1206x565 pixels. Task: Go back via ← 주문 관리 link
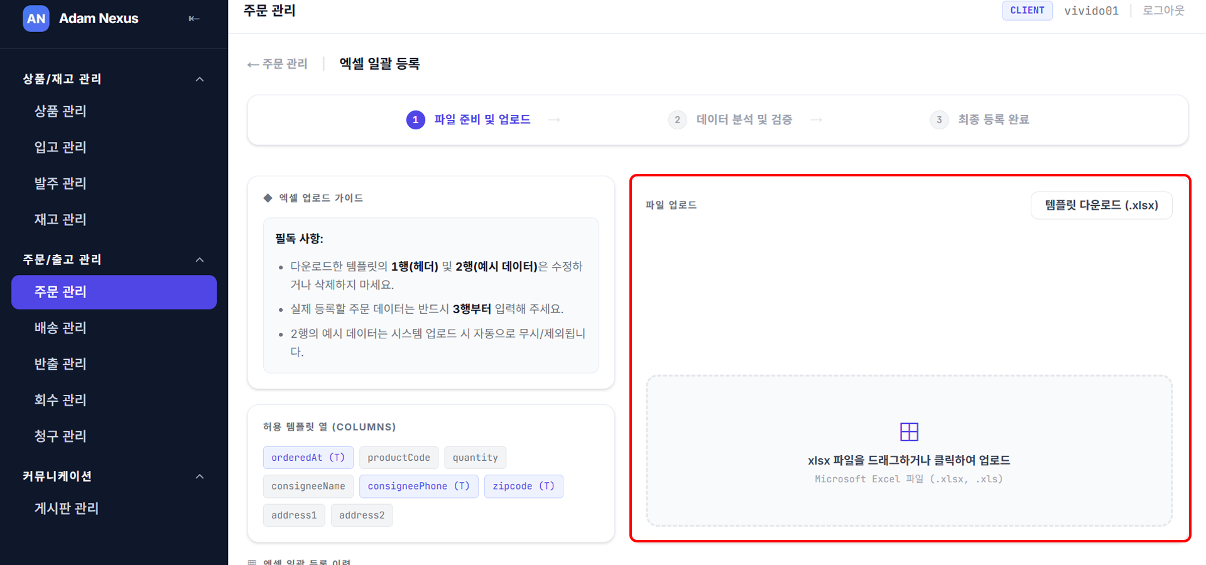pos(278,64)
